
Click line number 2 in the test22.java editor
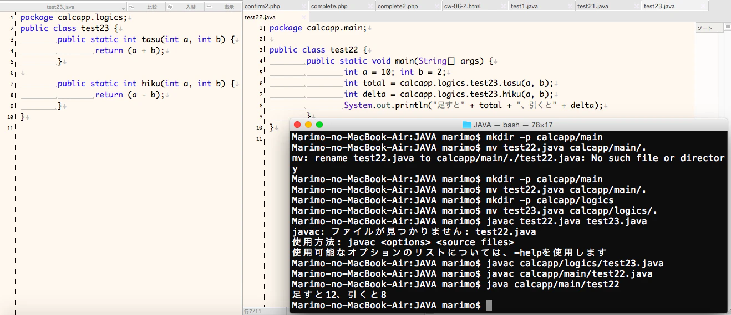click(261, 39)
